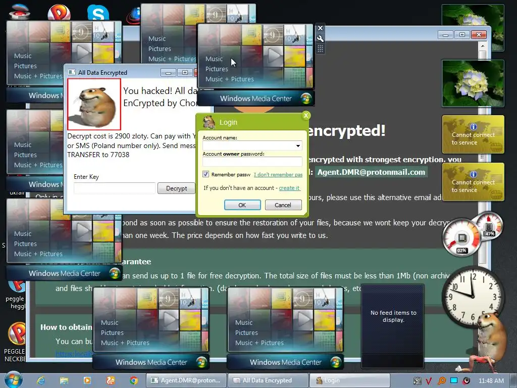
Task: Switch to Login taskbar button
Action: point(349,380)
